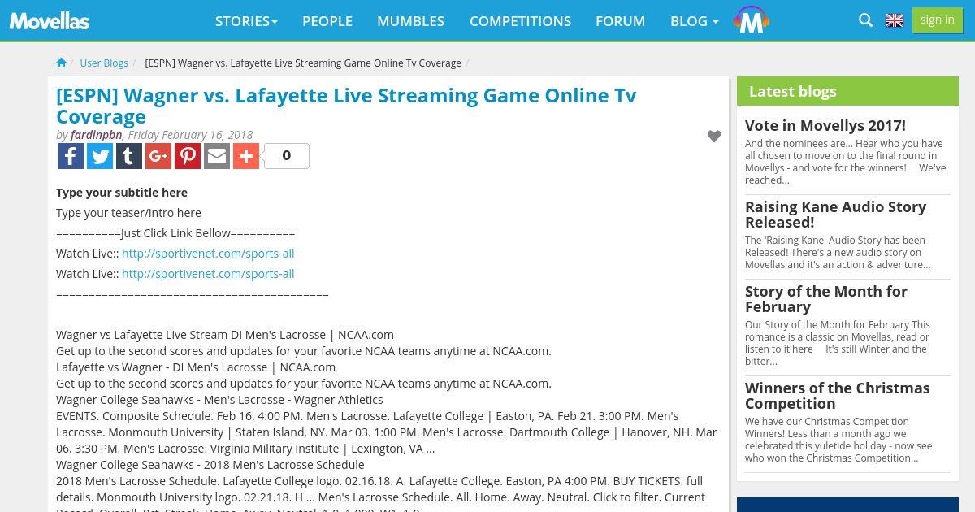Click the Latest blogs header
This screenshot has width=975, height=512.
(847, 91)
